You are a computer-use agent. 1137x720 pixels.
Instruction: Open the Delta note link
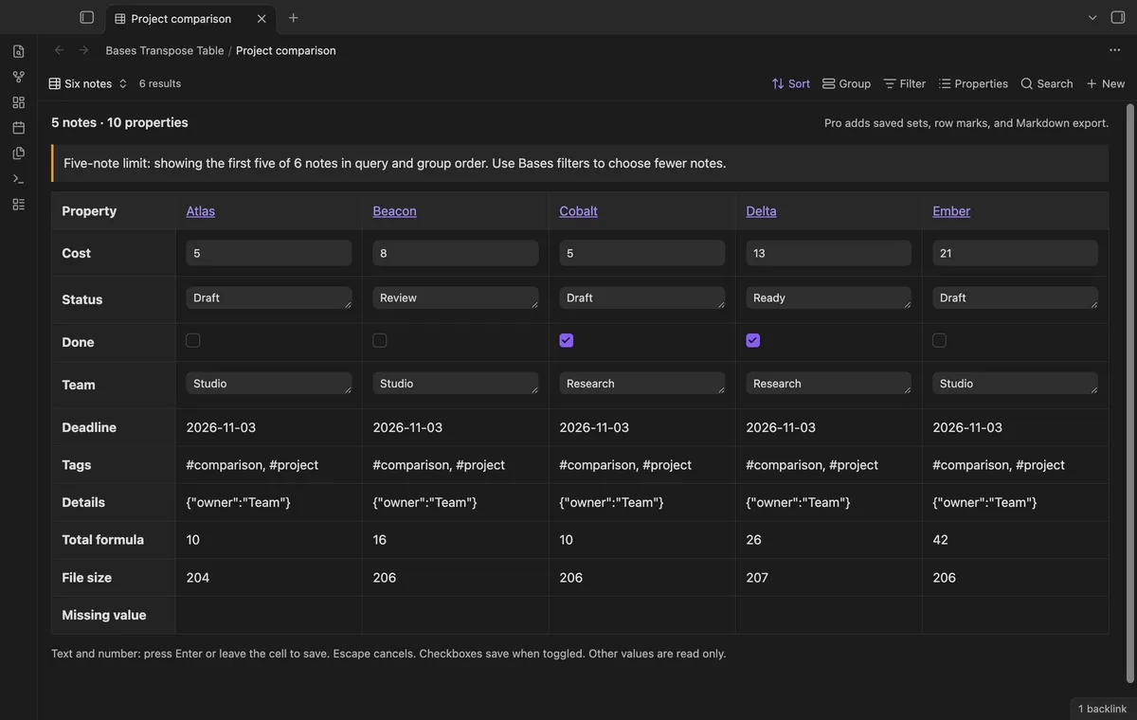[761, 211]
